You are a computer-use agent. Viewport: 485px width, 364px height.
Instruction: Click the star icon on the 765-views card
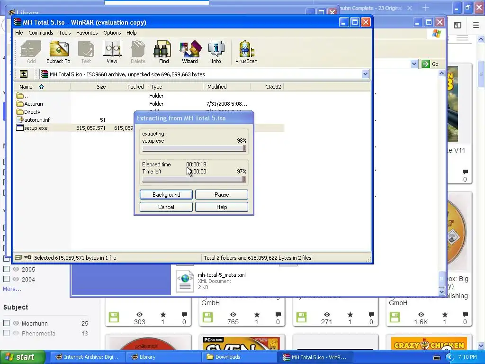(257, 315)
